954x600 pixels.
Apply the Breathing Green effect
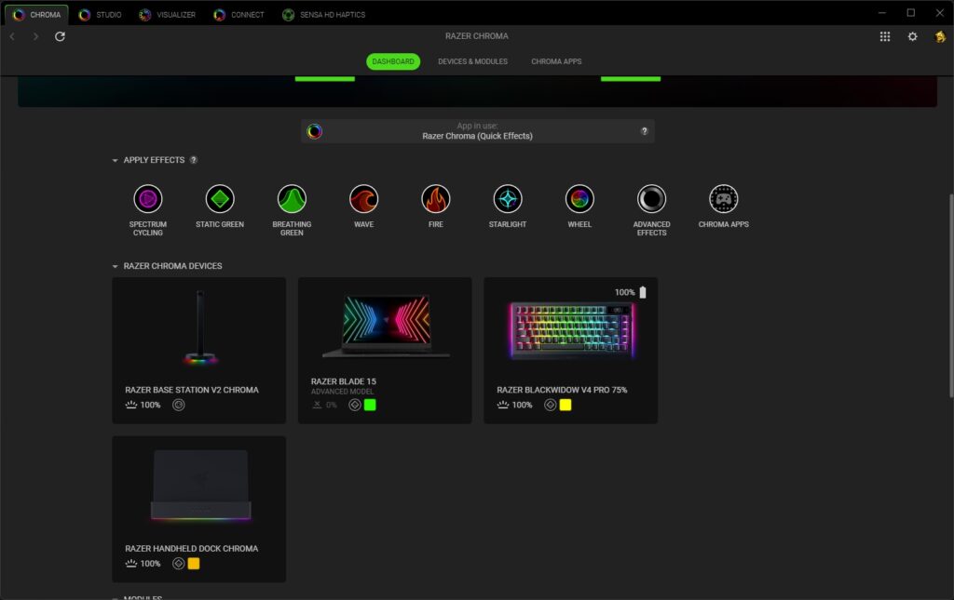click(x=292, y=198)
